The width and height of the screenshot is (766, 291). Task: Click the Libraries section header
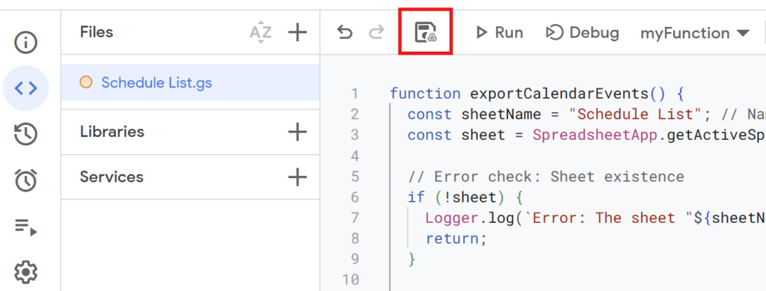tap(112, 132)
